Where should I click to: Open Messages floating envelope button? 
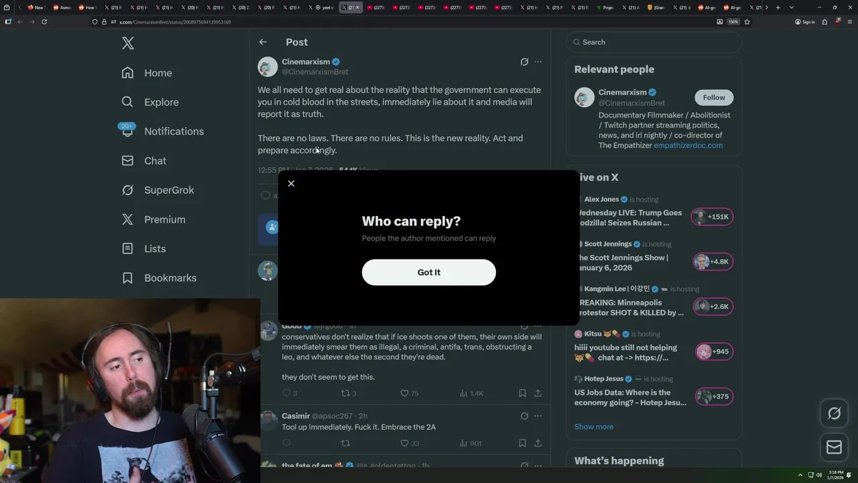point(834,447)
